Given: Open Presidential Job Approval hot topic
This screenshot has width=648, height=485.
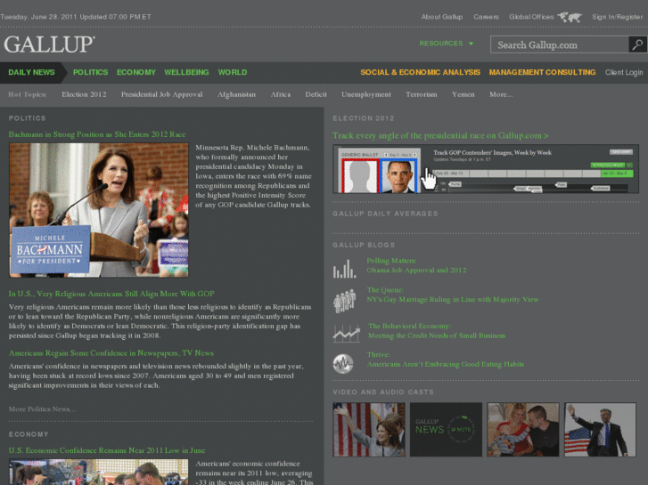Looking at the screenshot, I should [162, 94].
